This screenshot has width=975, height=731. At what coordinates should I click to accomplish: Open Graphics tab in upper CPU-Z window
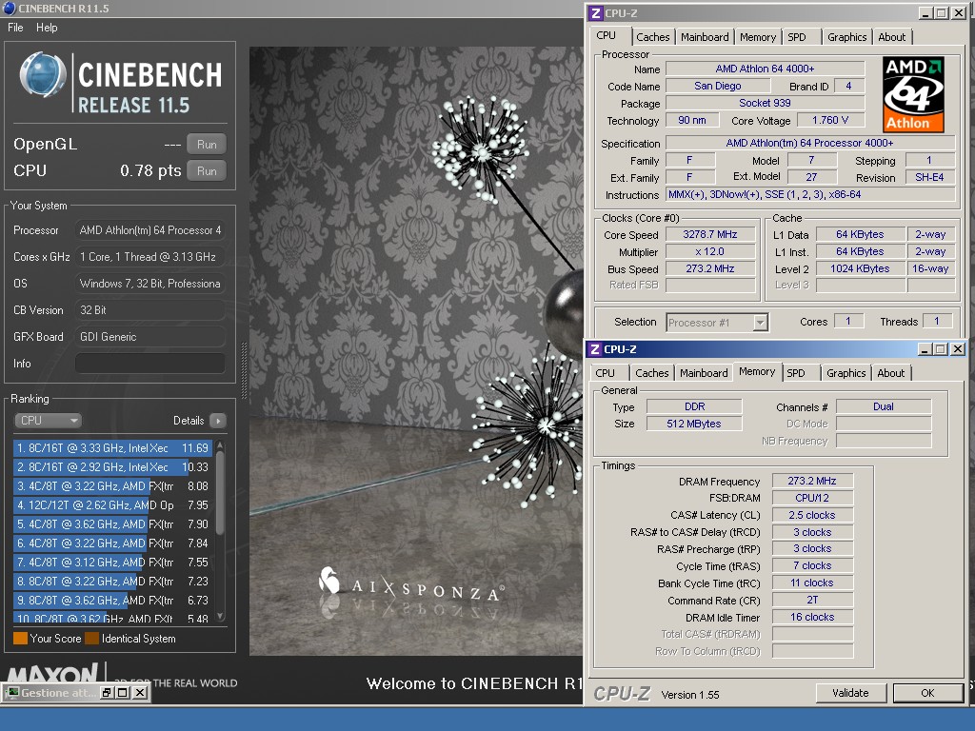point(846,37)
